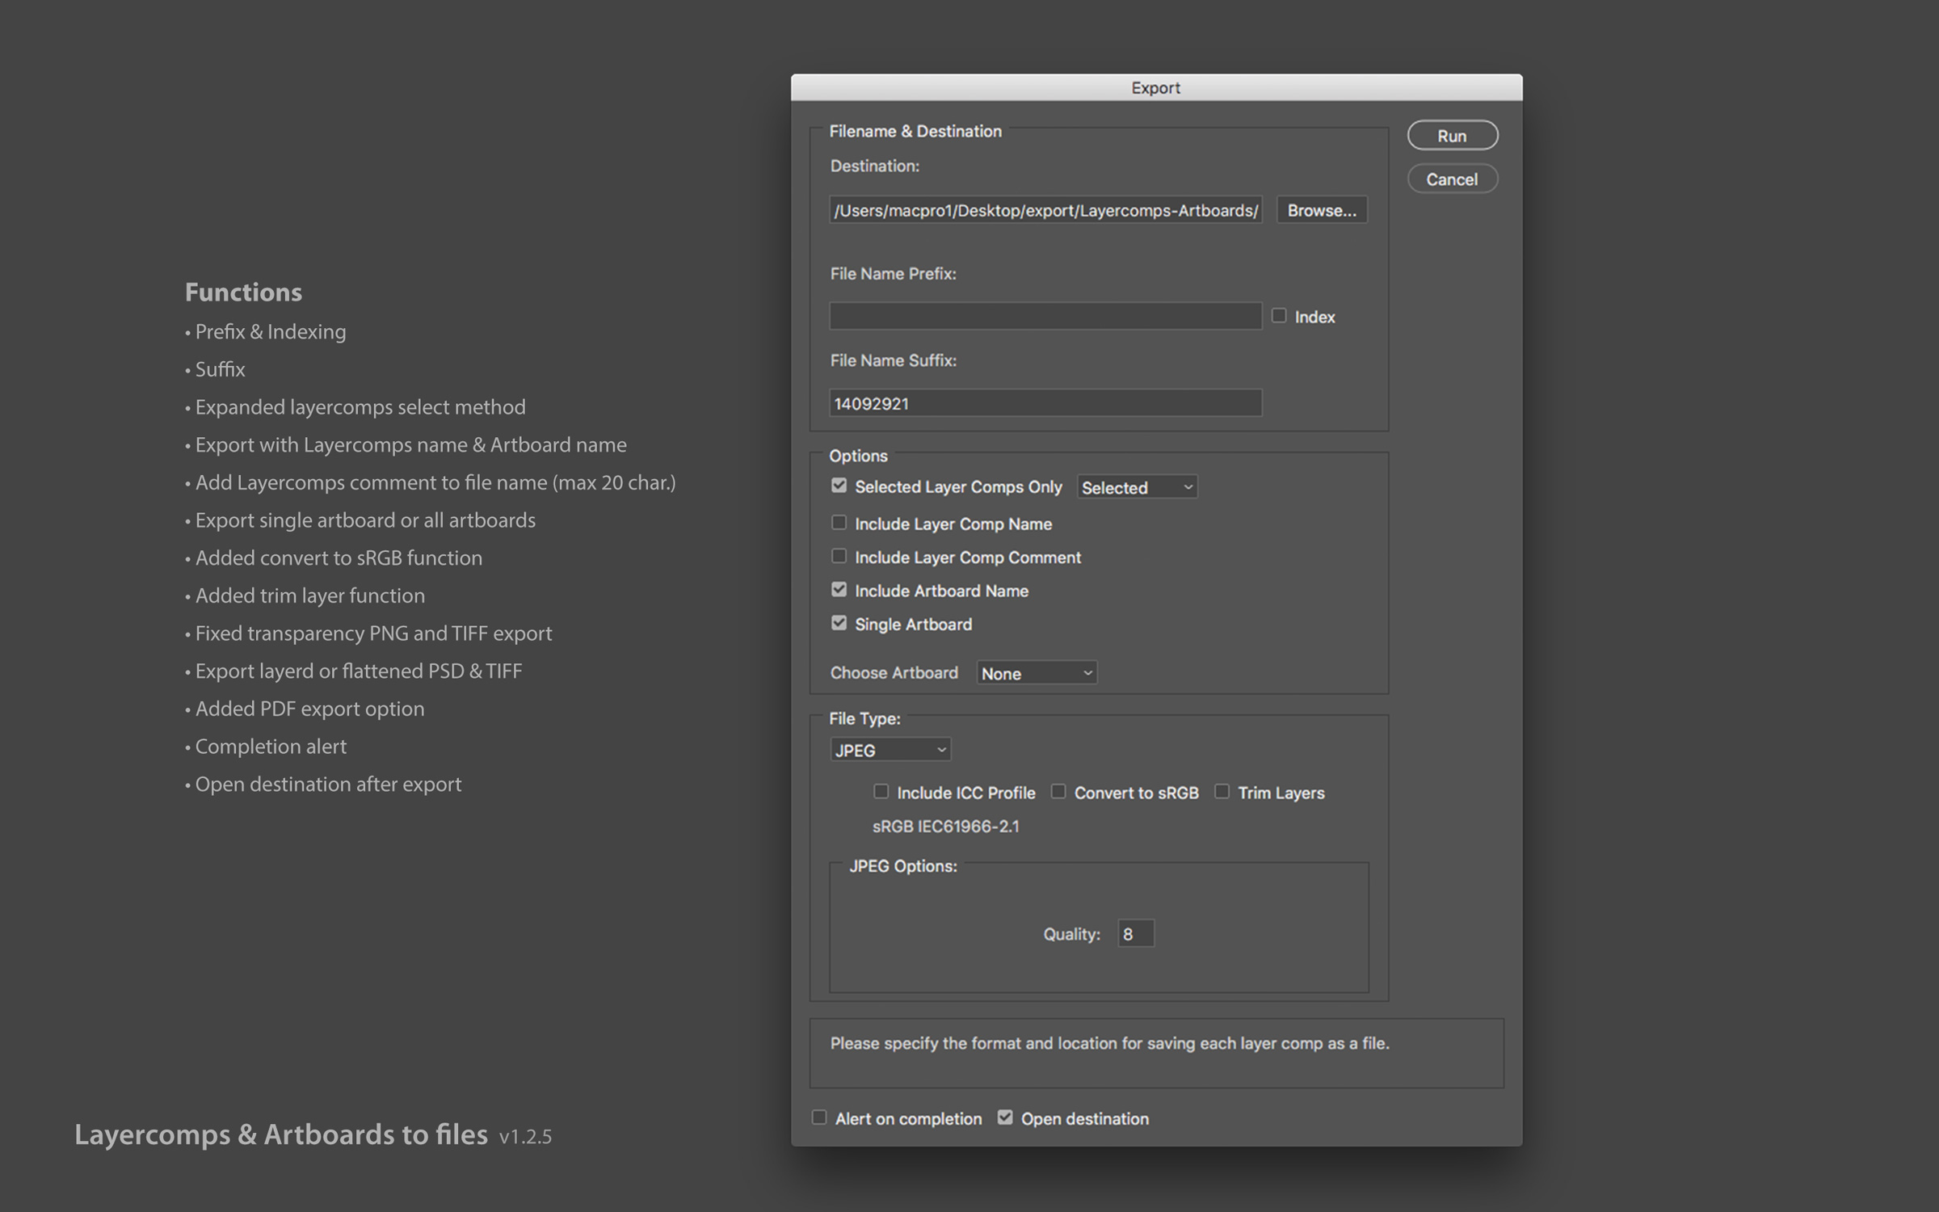
Task: Enable the Index checkbox
Action: pyautogui.click(x=1279, y=316)
